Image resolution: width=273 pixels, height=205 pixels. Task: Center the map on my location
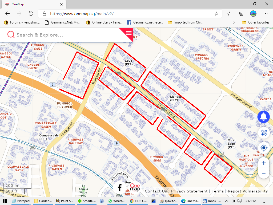[x=264, y=148]
